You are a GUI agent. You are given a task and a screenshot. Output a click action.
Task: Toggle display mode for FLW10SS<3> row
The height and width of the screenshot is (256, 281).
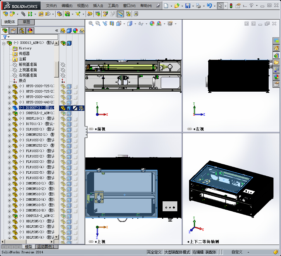click(69, 162)
